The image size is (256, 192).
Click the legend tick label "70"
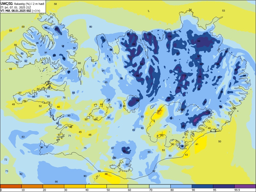pos(151,190)
